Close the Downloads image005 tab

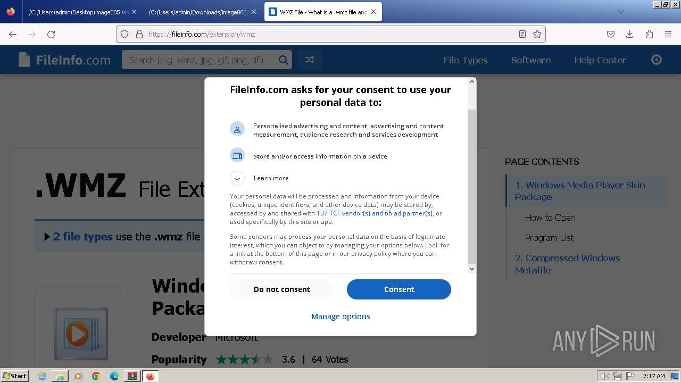tap(253, 12)
